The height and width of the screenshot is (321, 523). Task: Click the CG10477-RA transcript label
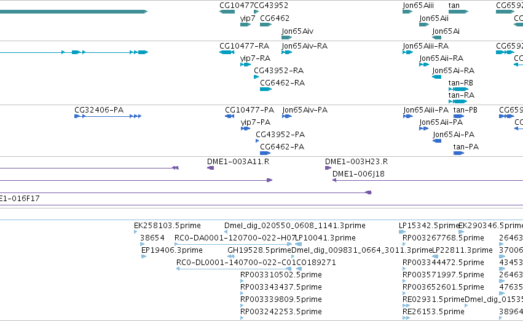click(x=244, y=46)
